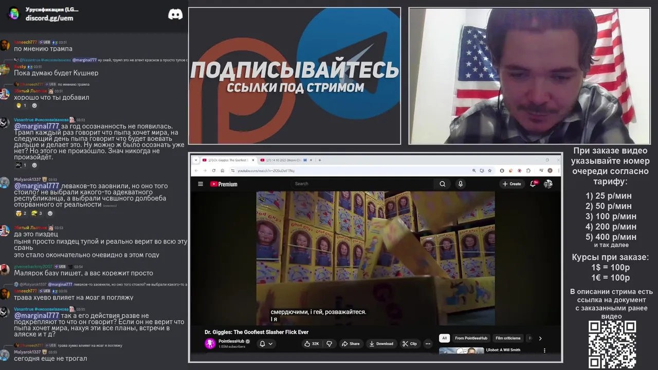Open more actions ellipsis under video
The width and height of the screenshot is (658, 370).
428,344
